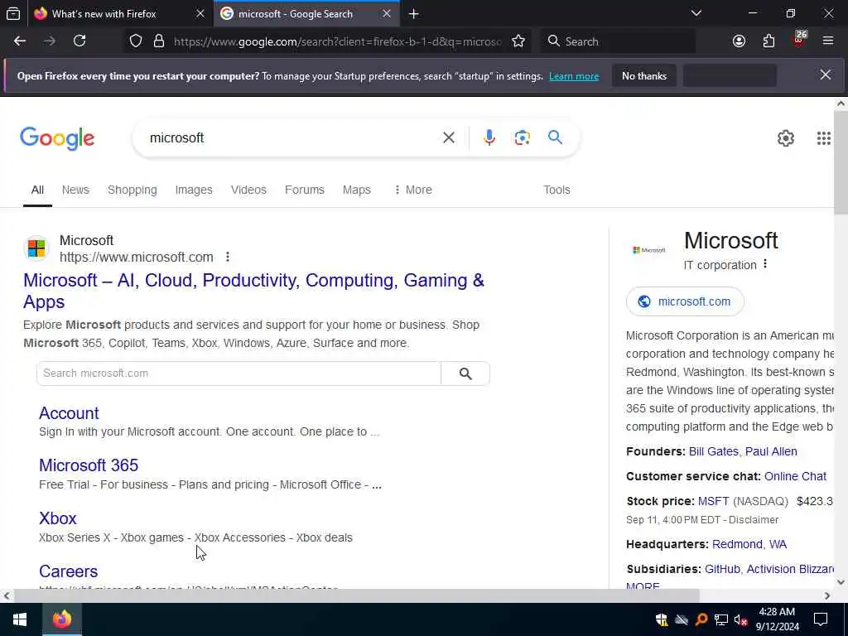Open the extensions puzzle icon
848x636 pixels.
[x=768, y=41]
